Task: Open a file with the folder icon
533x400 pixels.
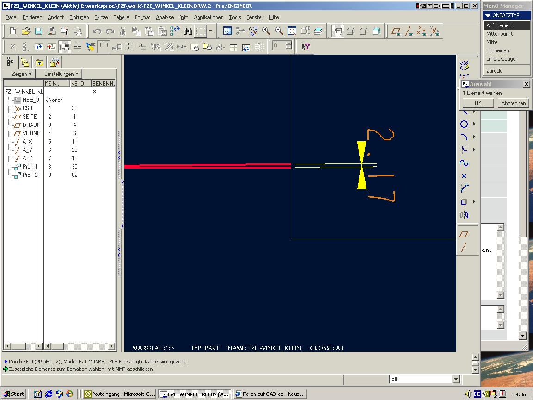Action: [26, 31]
